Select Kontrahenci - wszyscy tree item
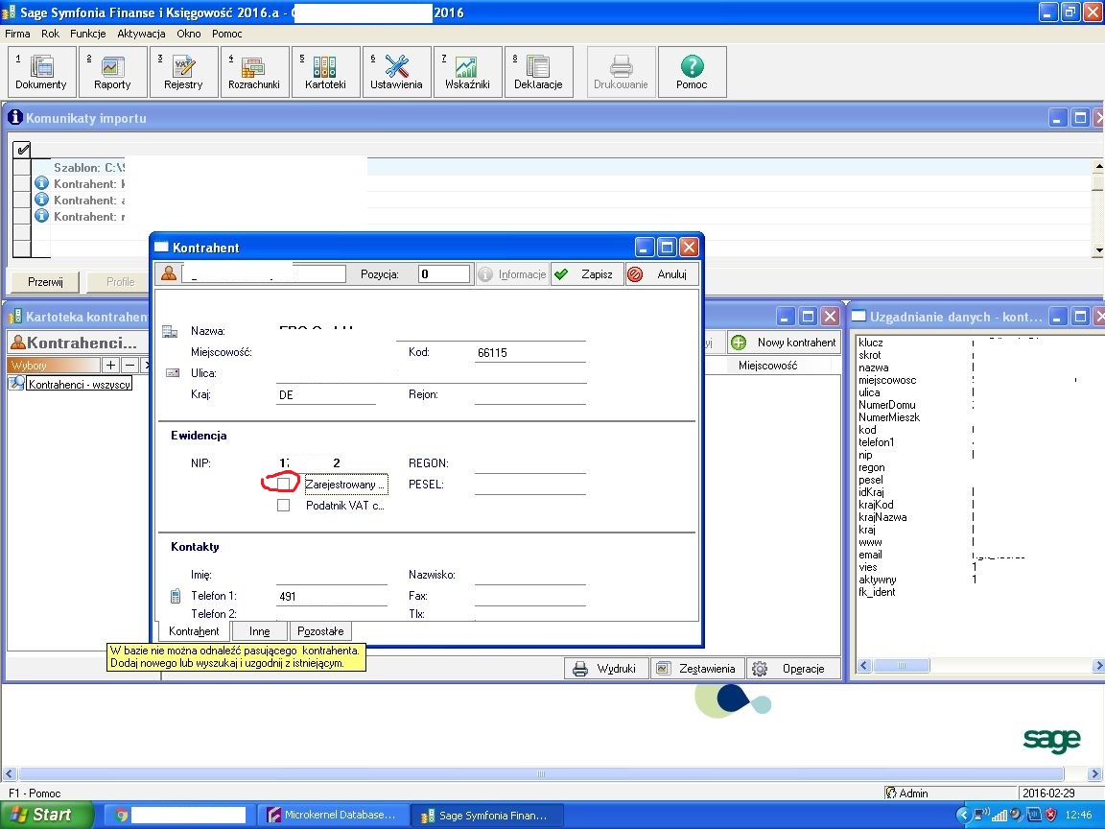 (79, 384)
